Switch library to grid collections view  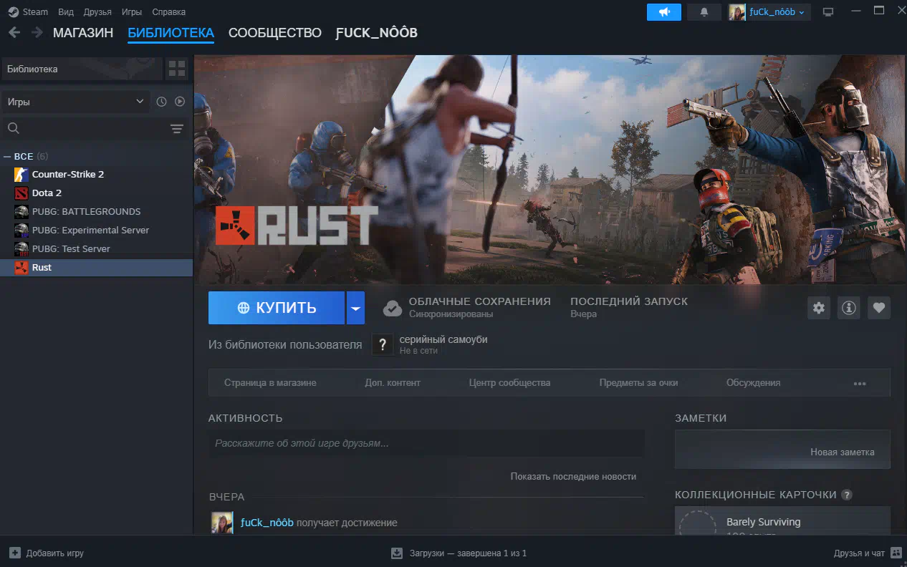[176, 69]
